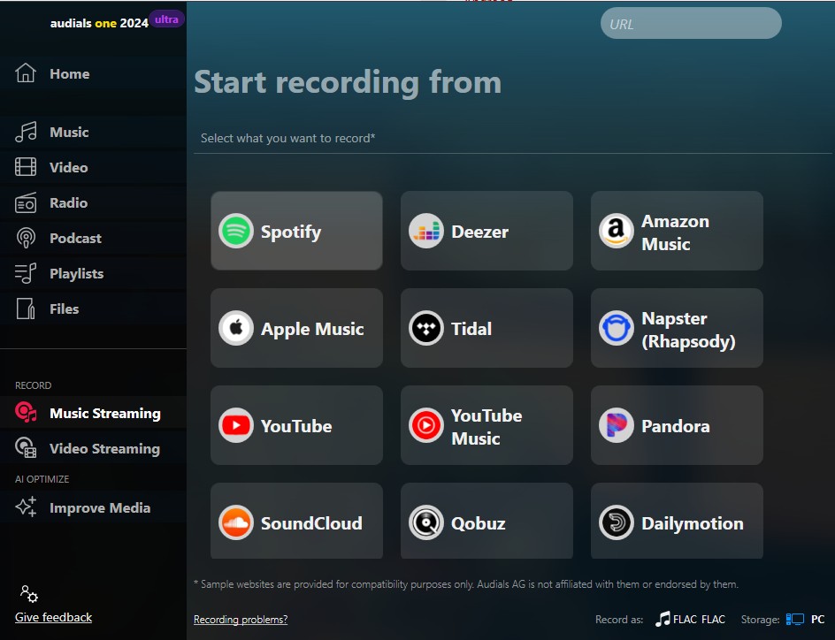Focus the URL input field
Image resolution: width=835 pixels, height=640 pixels.
coord(691,23)
